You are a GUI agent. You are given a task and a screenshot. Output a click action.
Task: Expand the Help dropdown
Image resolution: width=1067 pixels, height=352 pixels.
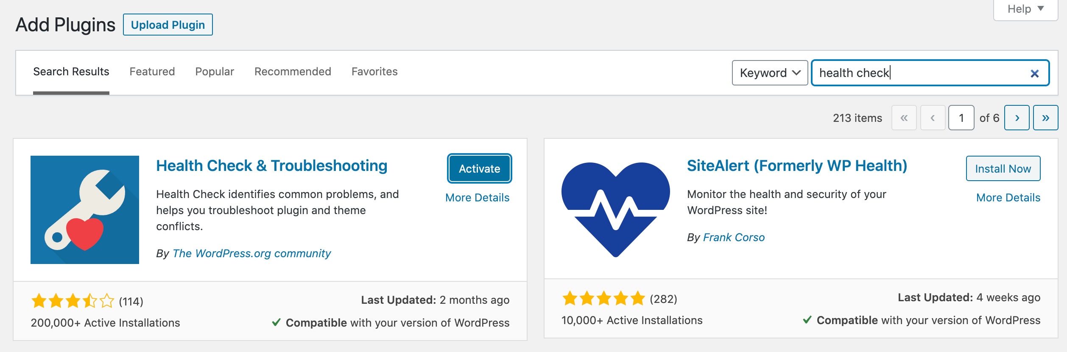pyautogui.click(x=1025, y=9)
